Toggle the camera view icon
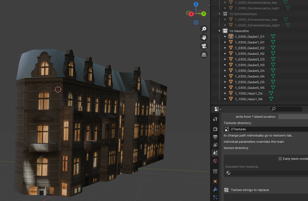This screenshot has width=308, height=201. (x=204, y=46)
